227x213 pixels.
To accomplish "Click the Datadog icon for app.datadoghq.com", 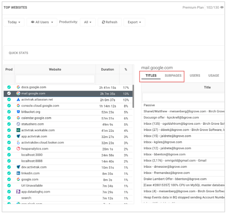I will coord(18,192).
